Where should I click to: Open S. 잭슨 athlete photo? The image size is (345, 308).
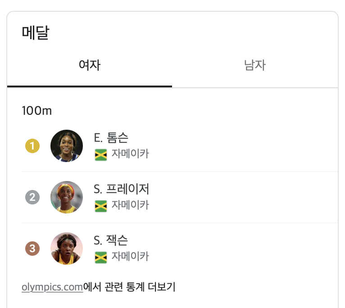[67, 249]
